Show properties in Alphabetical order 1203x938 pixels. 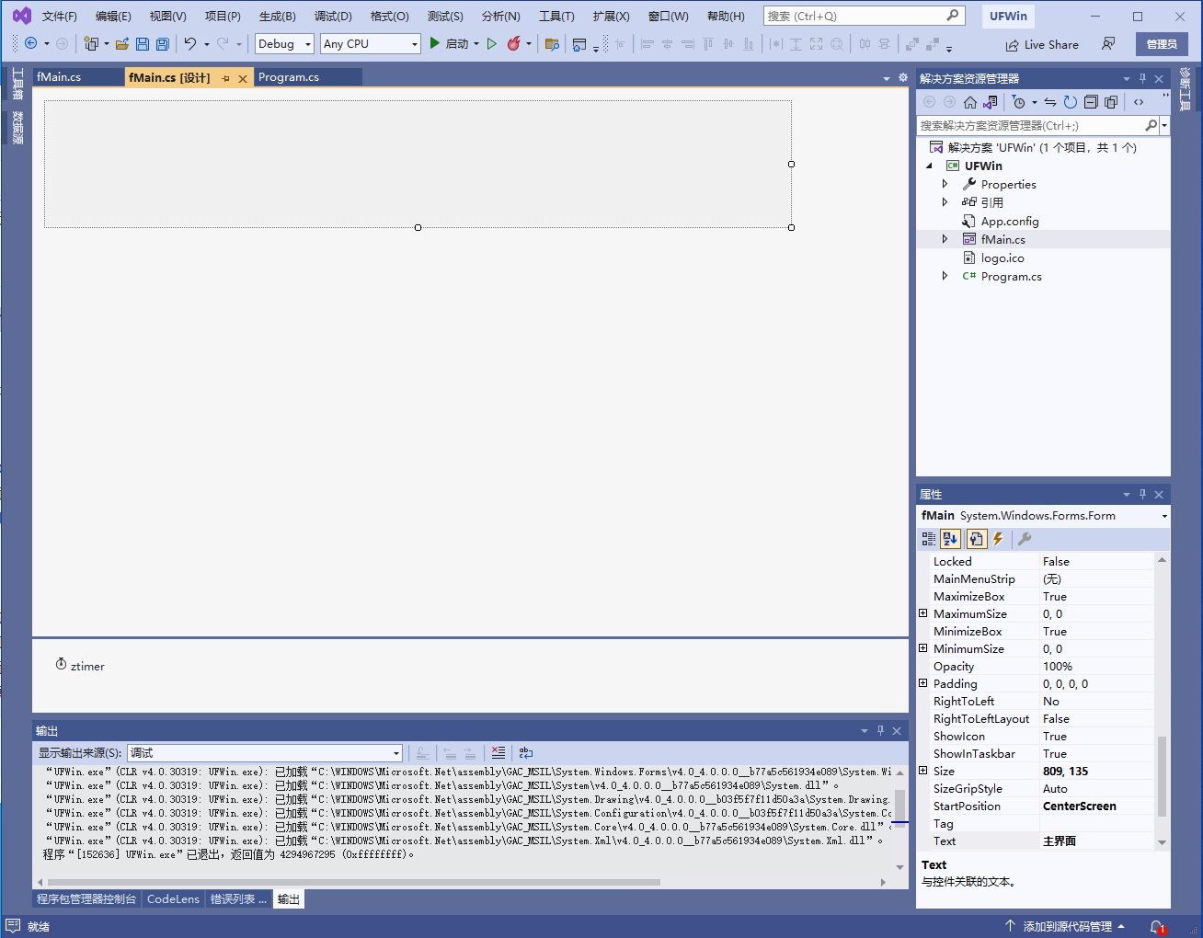point(951,539)
